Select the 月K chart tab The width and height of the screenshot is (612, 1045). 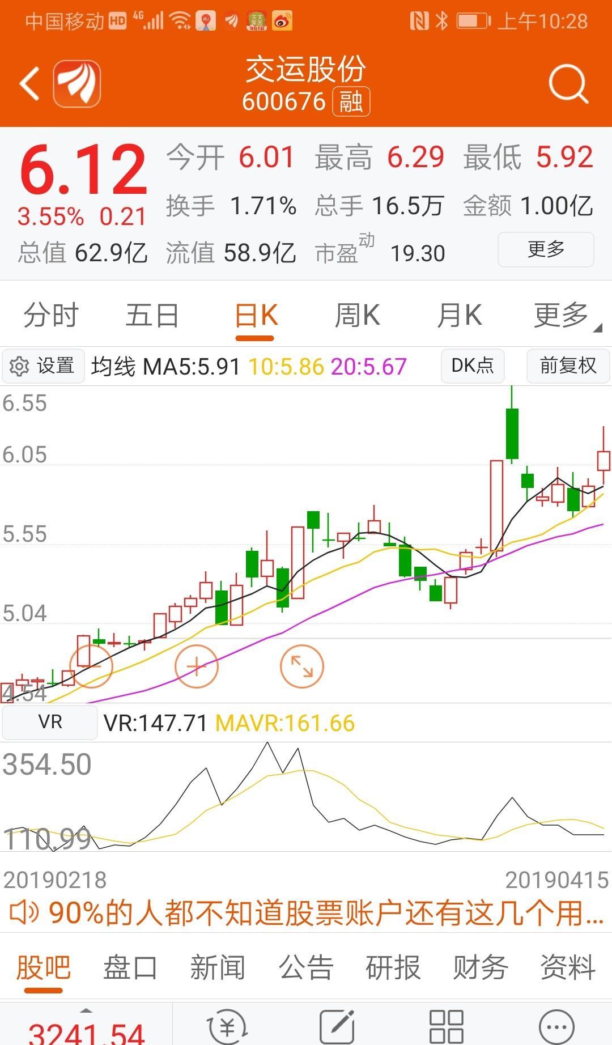click(459, 315)
